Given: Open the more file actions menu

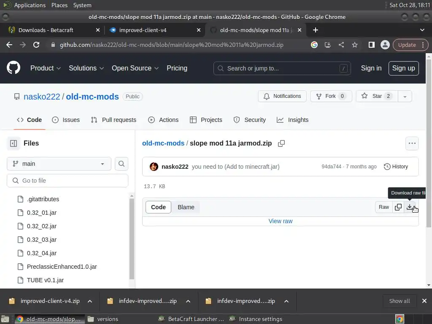Looking at the screenshot, I should coord(412,143).
